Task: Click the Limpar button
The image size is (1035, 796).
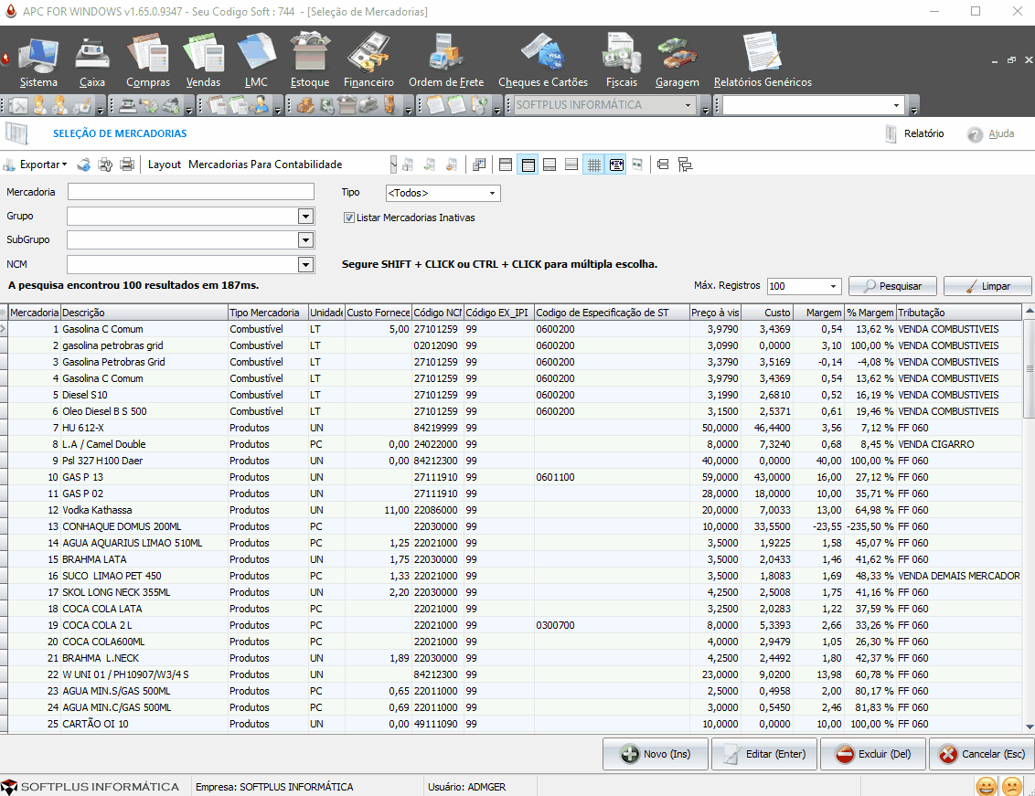Action: pos(987,286)
